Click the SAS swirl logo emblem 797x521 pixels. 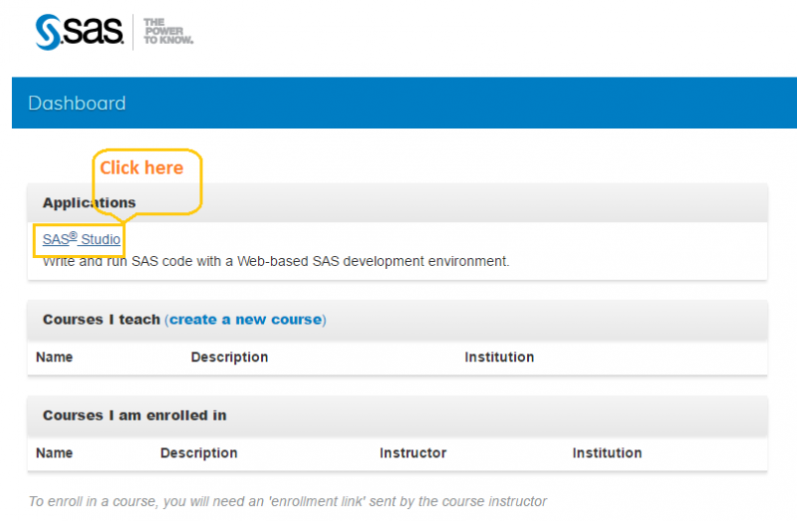(x=49, y=32)
